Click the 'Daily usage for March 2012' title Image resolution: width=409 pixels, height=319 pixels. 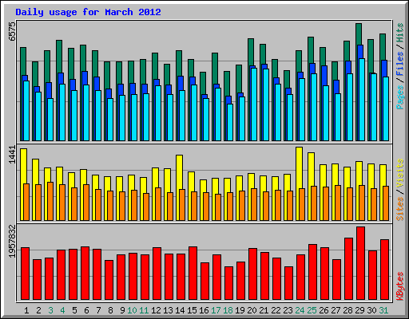(88, 12)
